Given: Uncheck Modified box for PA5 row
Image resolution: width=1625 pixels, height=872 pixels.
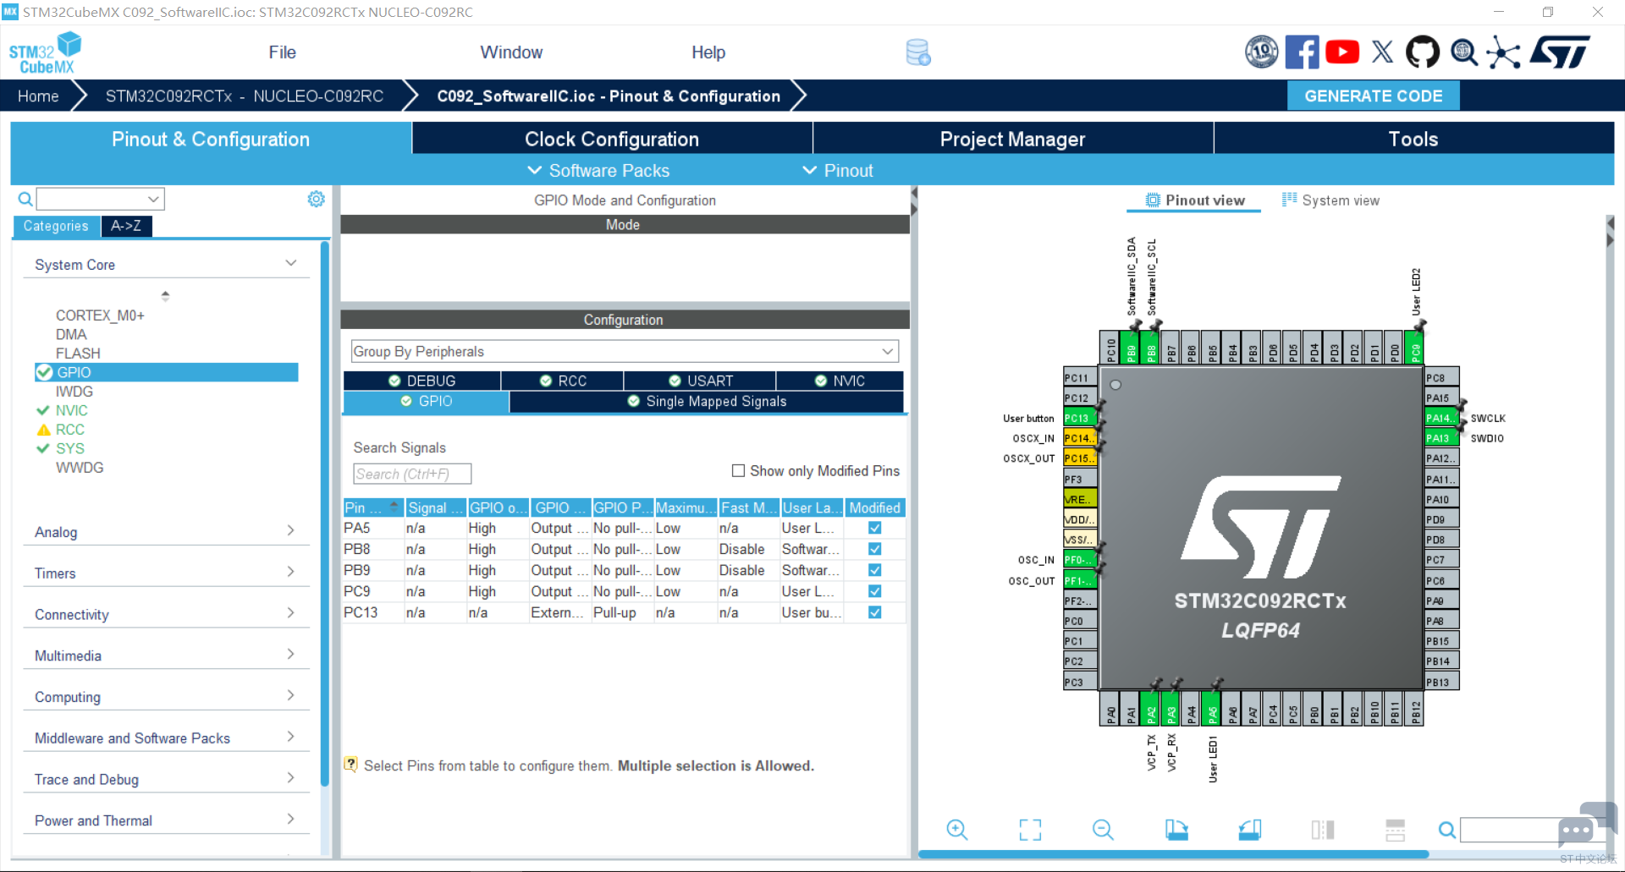Looking at the screenshot, I should (x=875, y=528).
